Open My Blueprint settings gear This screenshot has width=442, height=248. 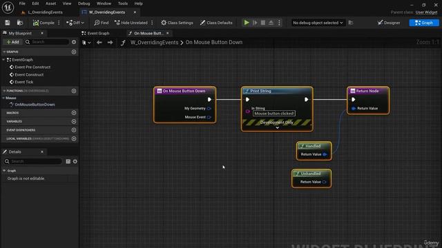pos(74,42)
